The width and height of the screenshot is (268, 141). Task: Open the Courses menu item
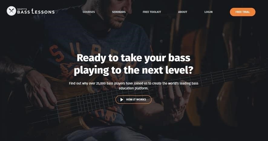coord(89,12)
